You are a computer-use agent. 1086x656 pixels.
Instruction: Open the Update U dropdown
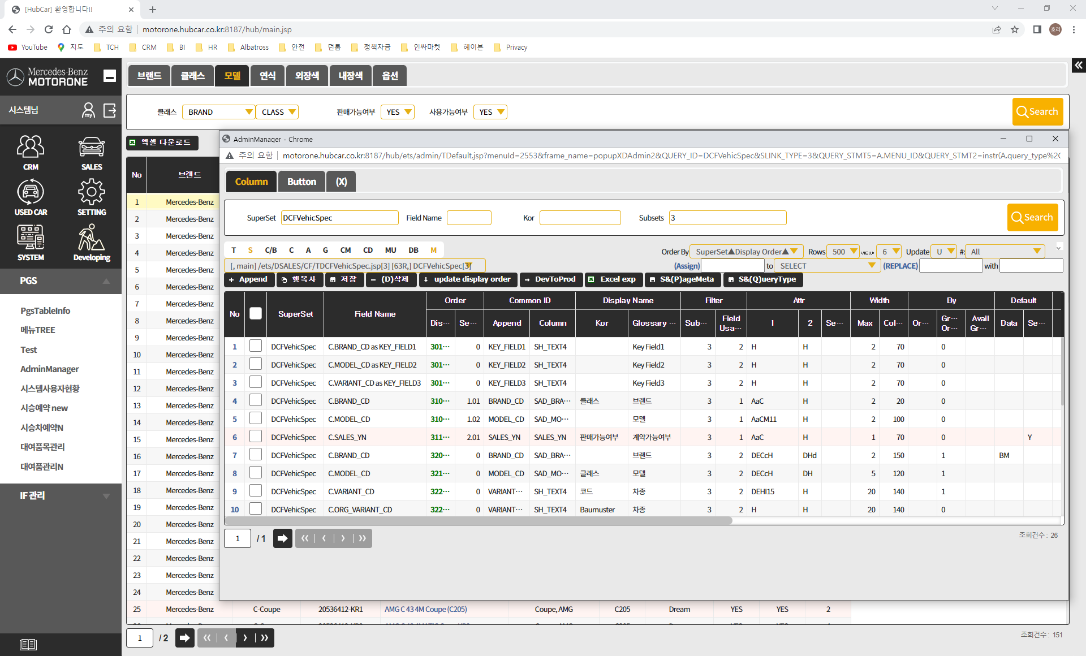point(944,252)
